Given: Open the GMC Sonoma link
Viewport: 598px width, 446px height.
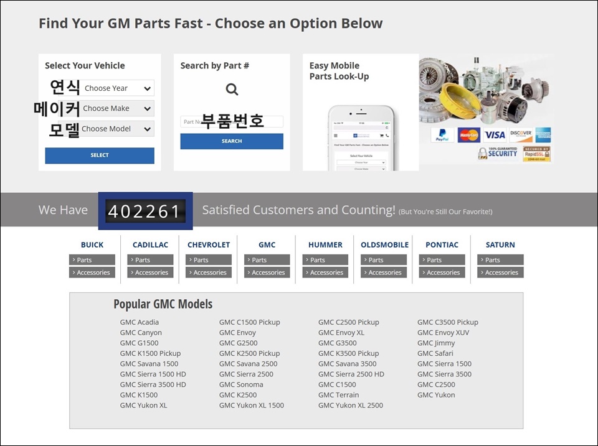Looking at the screenshot, I should (x=241, y=384).
